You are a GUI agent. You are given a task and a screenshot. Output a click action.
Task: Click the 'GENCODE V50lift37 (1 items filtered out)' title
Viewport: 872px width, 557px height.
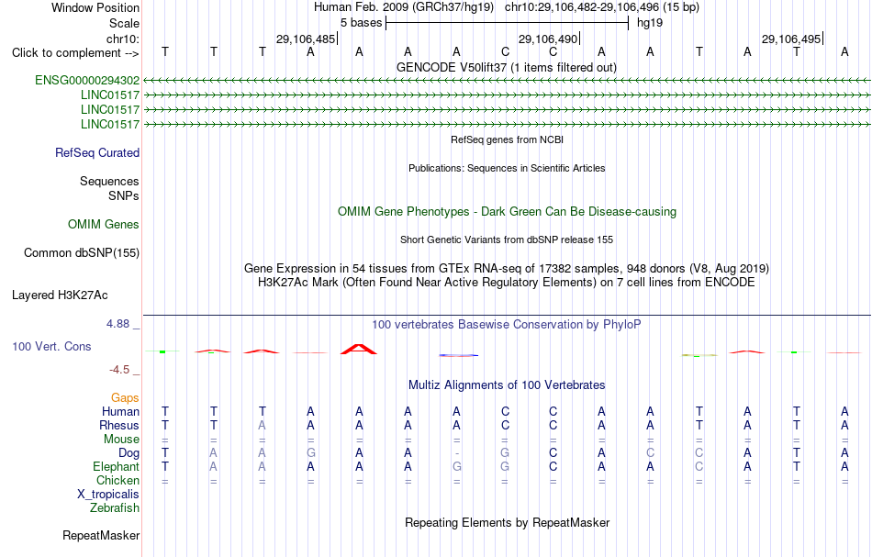click(507, 67)
